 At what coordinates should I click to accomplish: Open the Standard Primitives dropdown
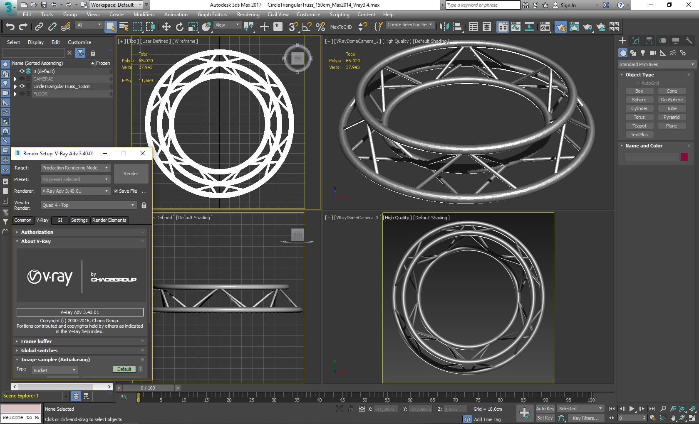656,64
